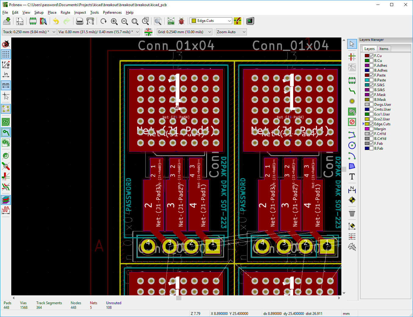Toggle F.Cu layer visibility checkbox
Image resolution: width=413 pixels, height=317 pixels.
(372, 56)
